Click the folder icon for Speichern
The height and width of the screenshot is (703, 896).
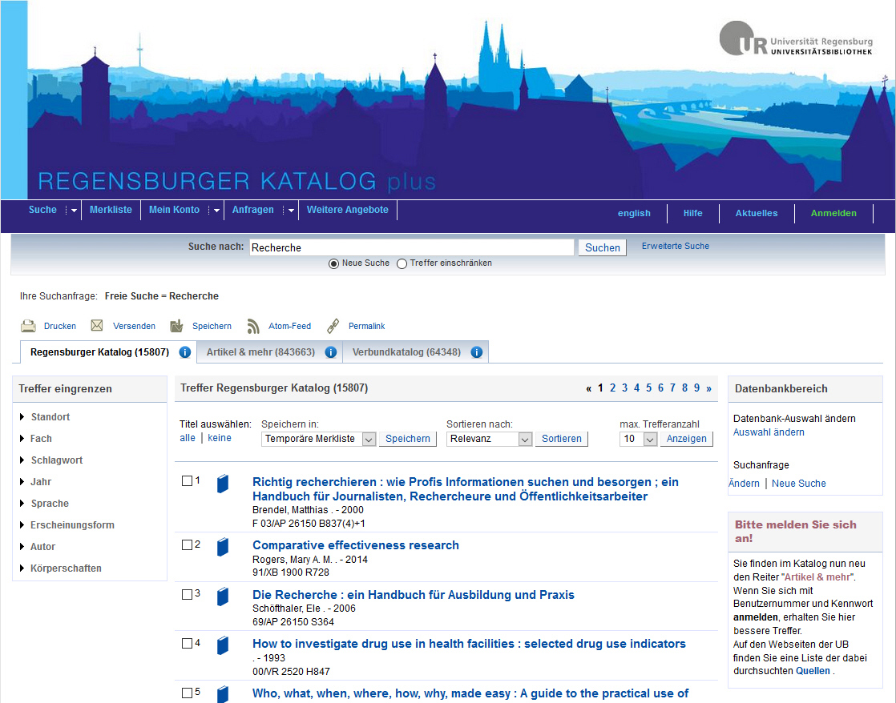coord(176,326)
